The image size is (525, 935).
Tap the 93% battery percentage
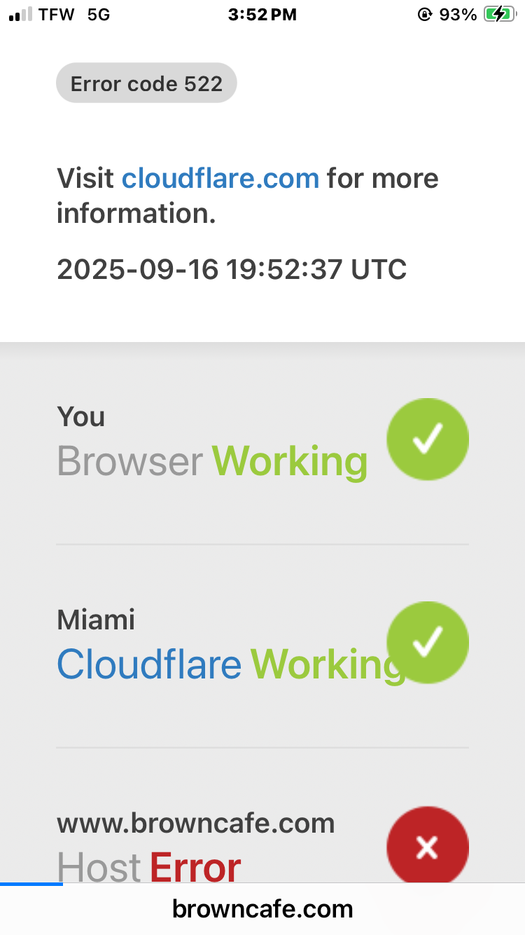[x=458, y=15]
